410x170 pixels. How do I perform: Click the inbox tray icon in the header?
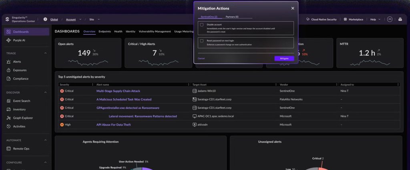click(400, 19)
